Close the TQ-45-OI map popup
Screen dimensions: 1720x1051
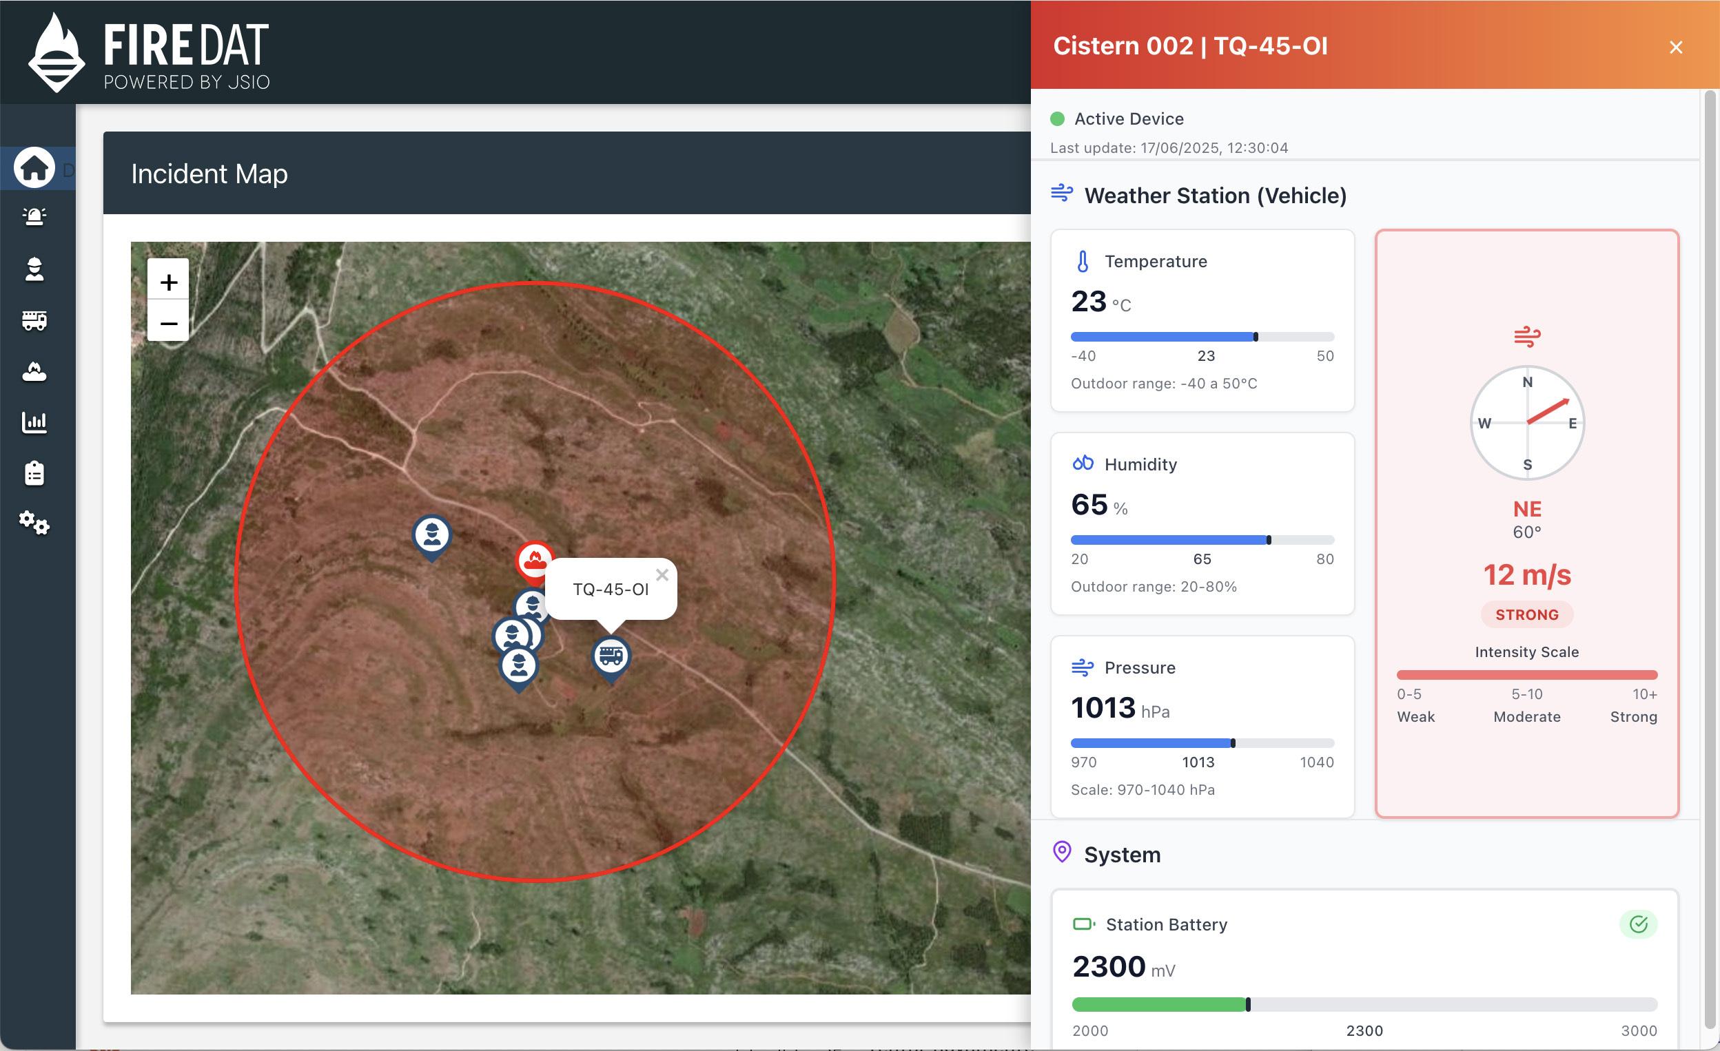point(662,574)
